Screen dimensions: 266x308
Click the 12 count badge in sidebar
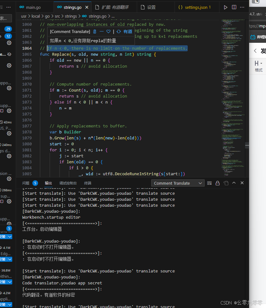pyautogui.click(x=8, y=36)
